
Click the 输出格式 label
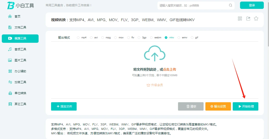(x=64, y=38)
